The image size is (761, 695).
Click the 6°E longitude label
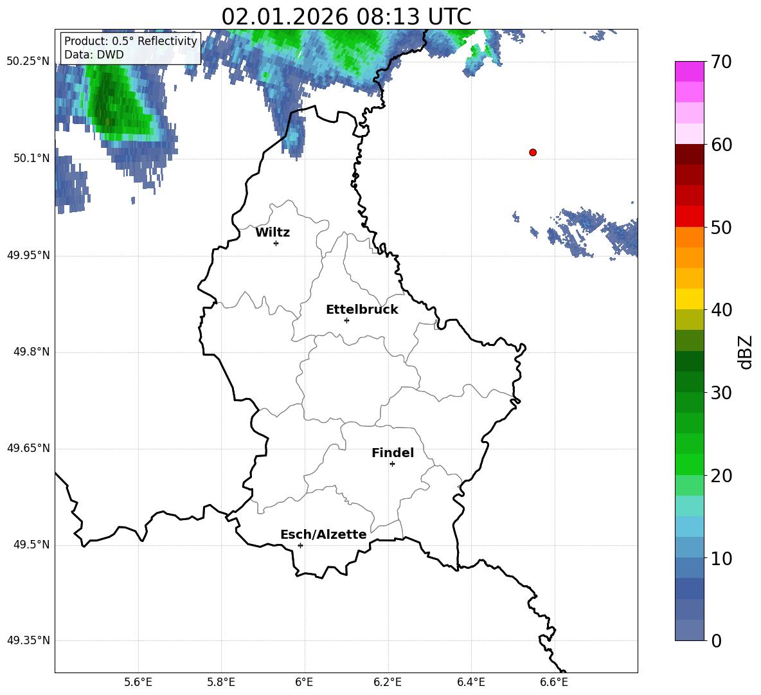[304, 682]
